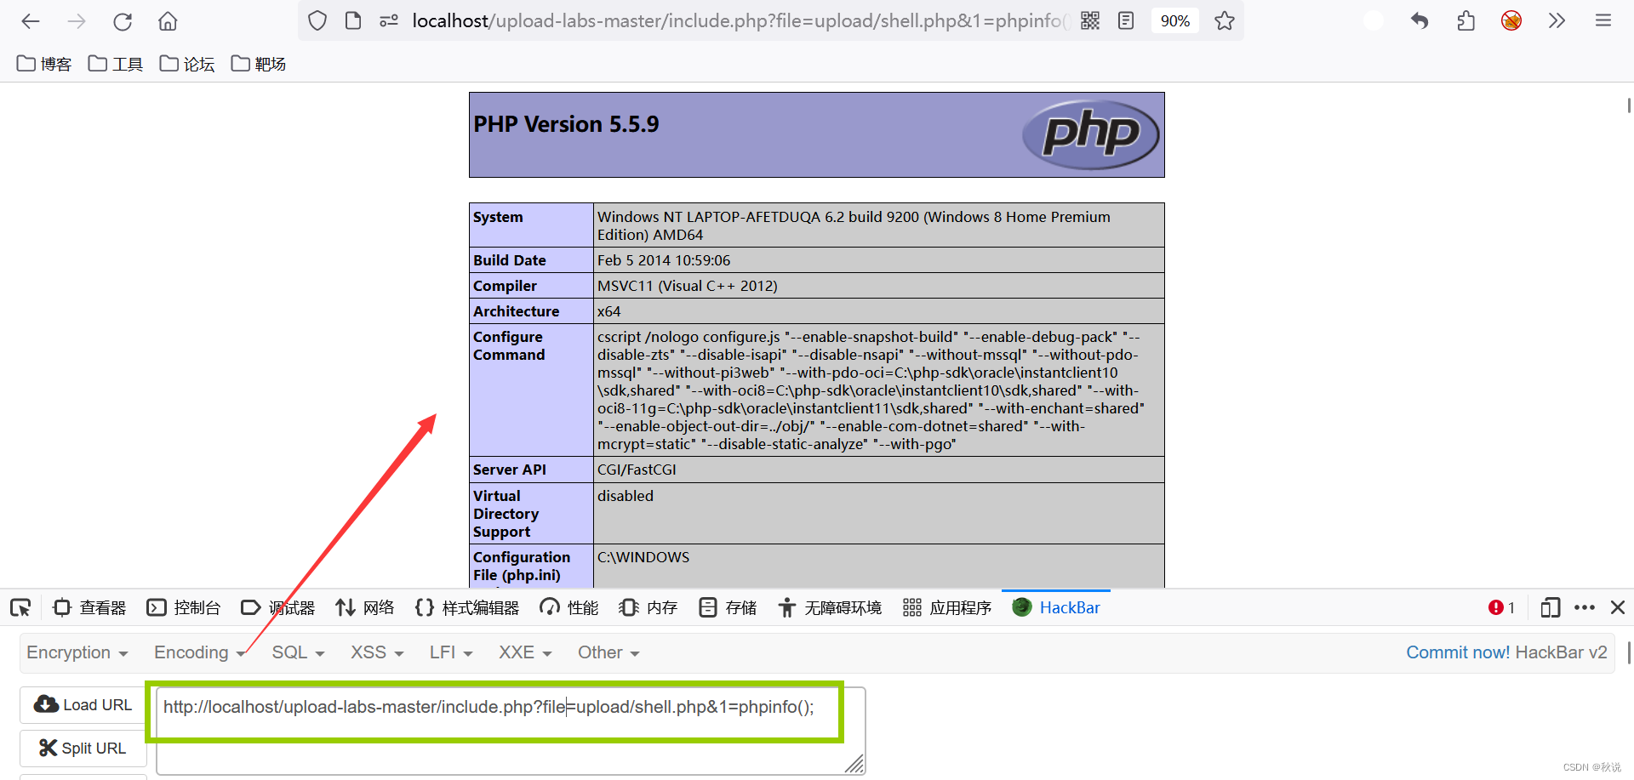This screenshot has width=1634, height=780.
Task: Open the browser hamburger menu
Action: click(1603, 20)
